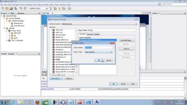Image resolution: width=187 pixels, height=105 pixels.
Task: Click the New Library... button
Action: click(56, 78)
